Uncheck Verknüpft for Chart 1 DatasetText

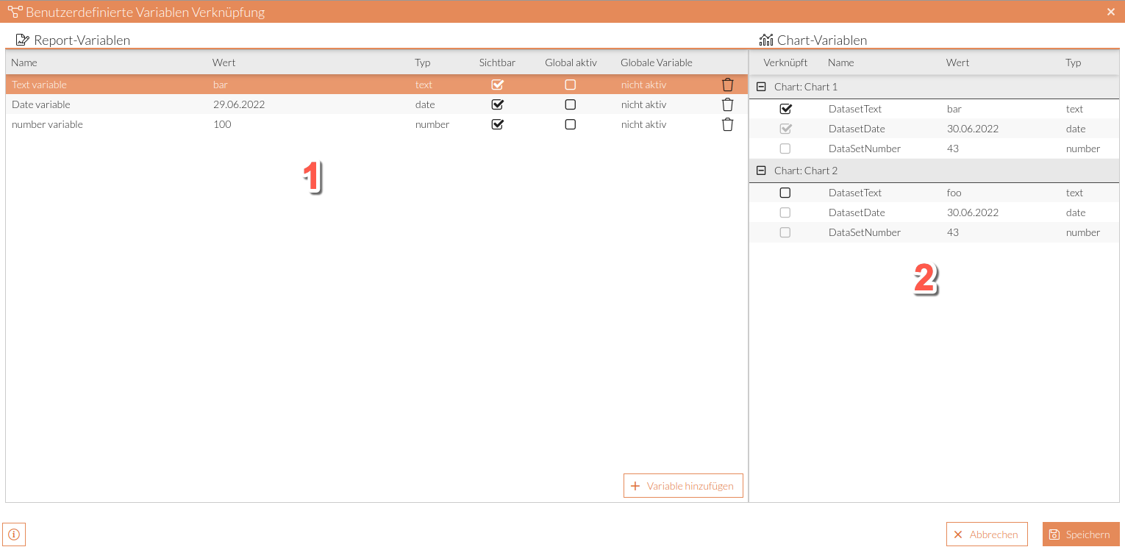[785, 109]
